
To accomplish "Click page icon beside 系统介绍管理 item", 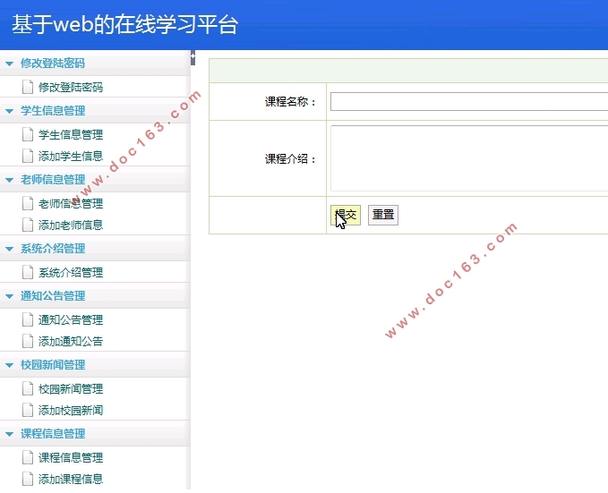I will (x=28, y=273).
